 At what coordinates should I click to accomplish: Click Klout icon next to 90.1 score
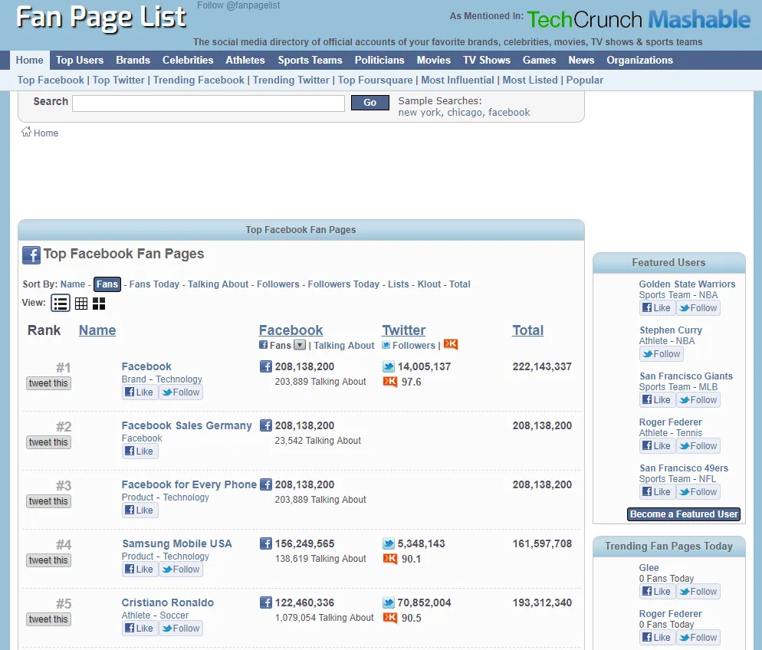point(390,559)
